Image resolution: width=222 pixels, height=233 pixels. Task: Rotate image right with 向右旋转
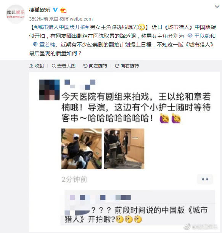click(127, 66)
